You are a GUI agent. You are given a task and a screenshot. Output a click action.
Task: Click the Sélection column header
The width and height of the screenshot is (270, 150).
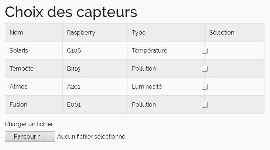pos(222,32)
